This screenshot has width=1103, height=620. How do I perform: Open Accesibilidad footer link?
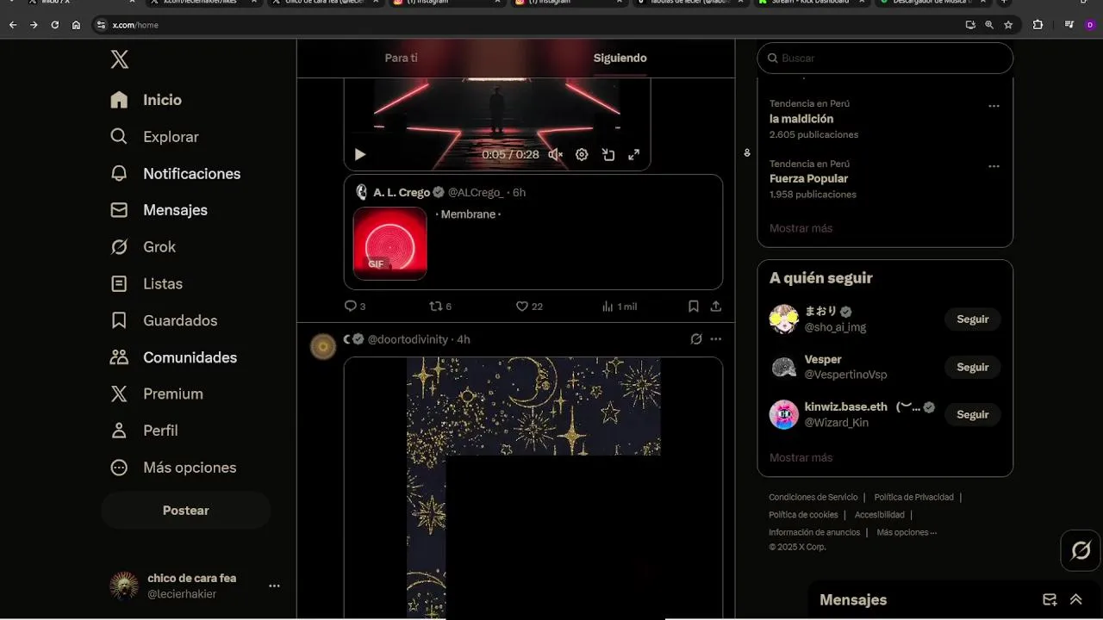[x=880, y=515]
